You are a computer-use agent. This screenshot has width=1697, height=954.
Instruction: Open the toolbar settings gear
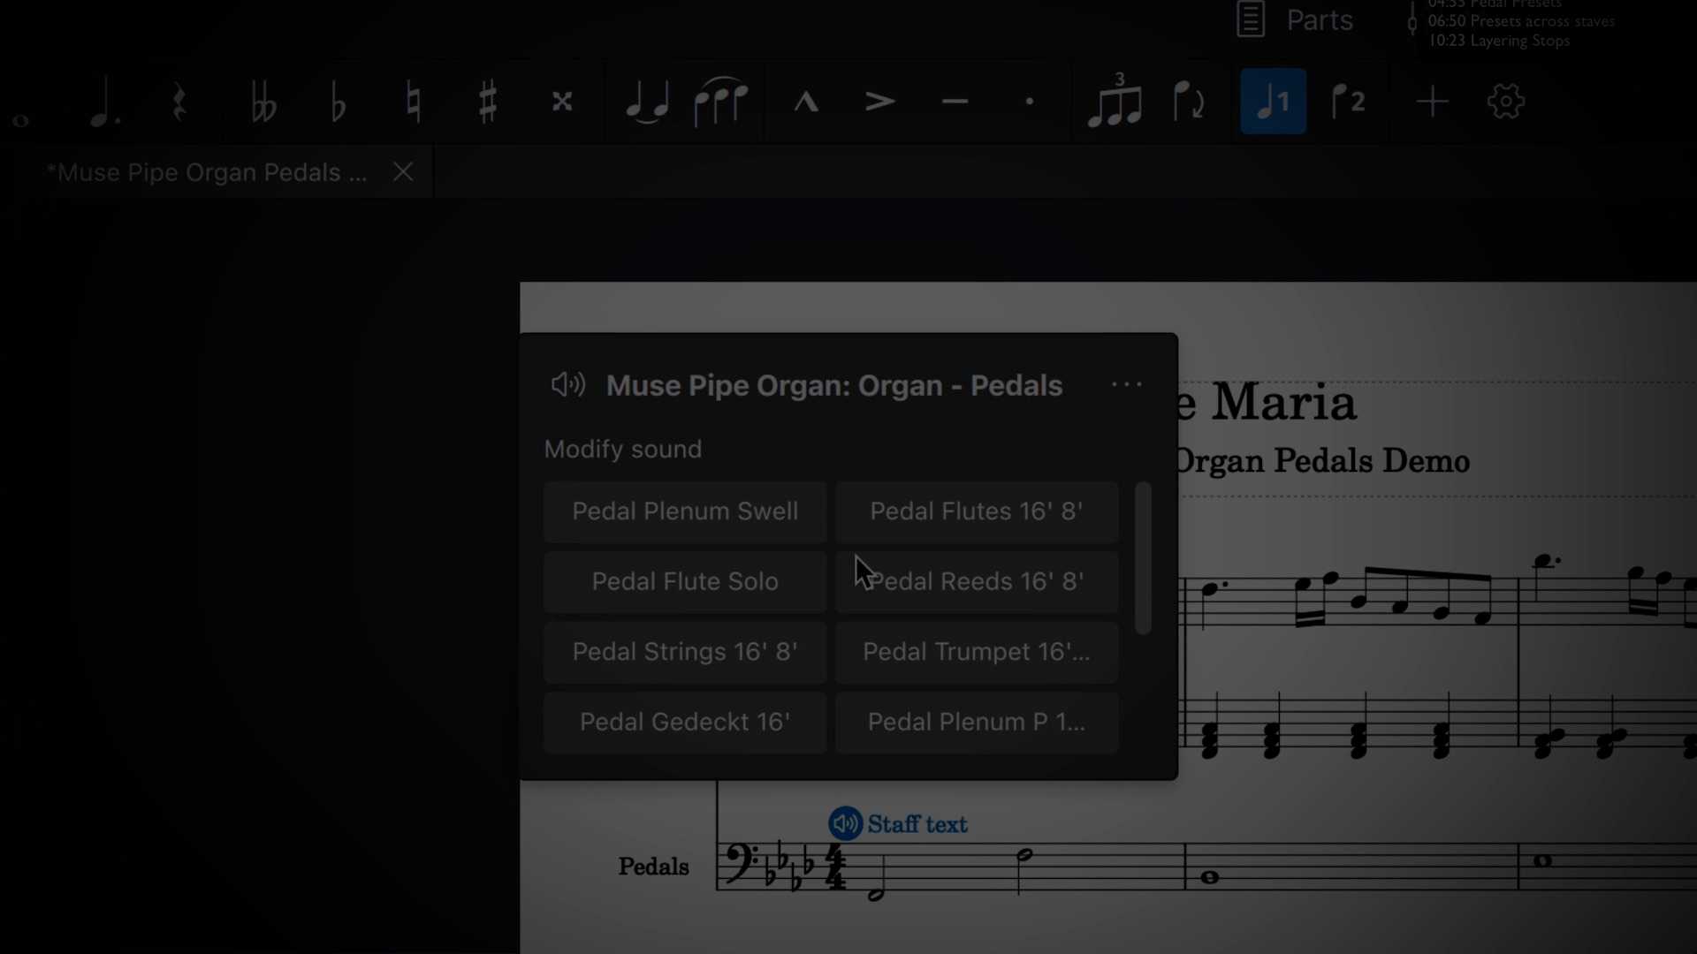point(1504,101)
